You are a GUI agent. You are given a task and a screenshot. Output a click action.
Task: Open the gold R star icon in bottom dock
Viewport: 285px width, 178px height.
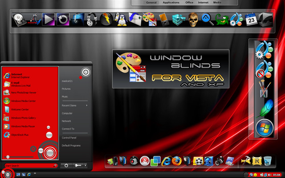point(257,161)
